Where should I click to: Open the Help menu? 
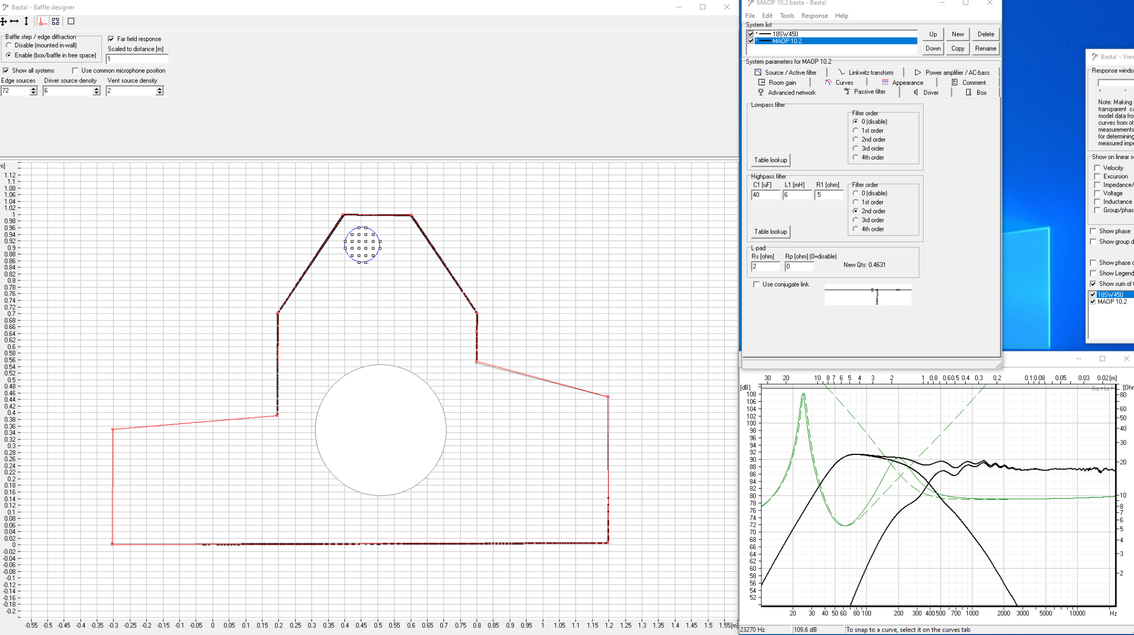coord(842,16)
